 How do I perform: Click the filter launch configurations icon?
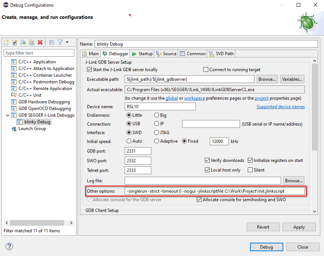60,43
